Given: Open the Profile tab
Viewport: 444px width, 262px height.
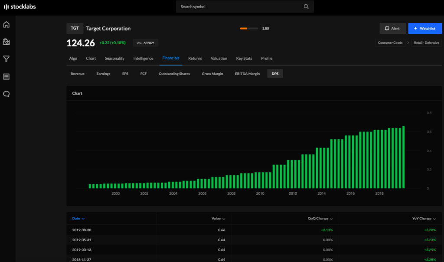Looking at the screenshot, I should coord(267,59).
